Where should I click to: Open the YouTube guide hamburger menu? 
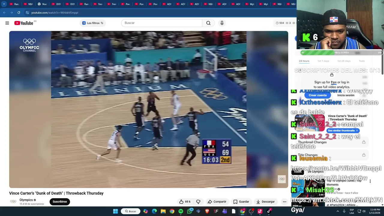point(7,23)
